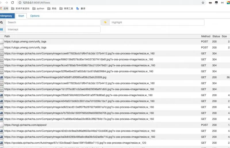Open the site info icon in address bar
The width and height of the screenshot is (230, 148).
20,3
